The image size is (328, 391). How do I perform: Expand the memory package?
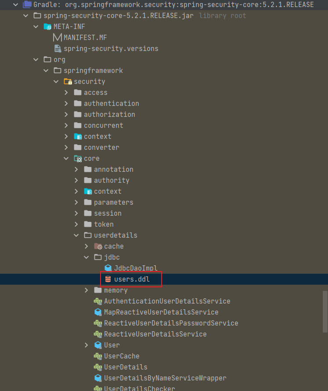click(86, 290)
